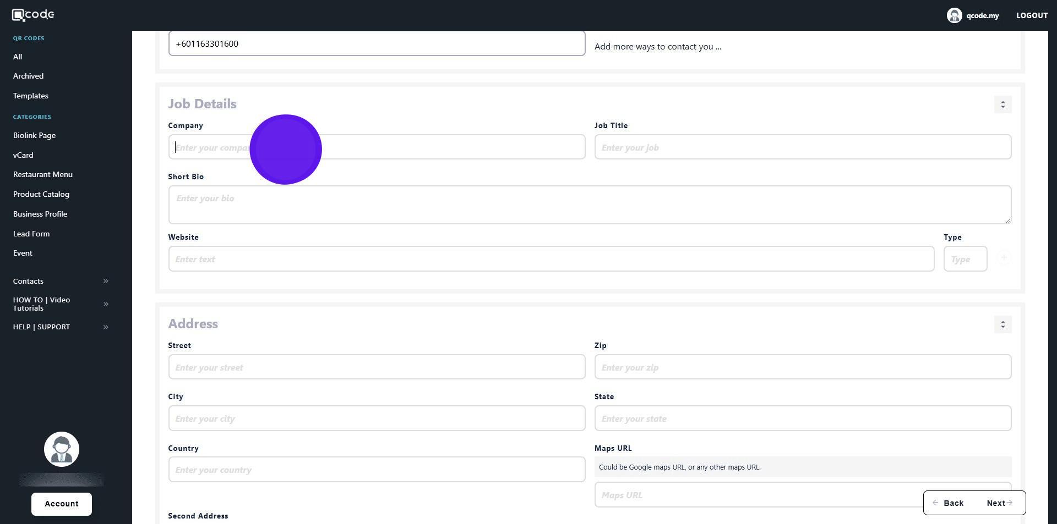This screenshot has width=1057, height=524.
Task: Click into the Short Bio textarea
Action: 589,205
